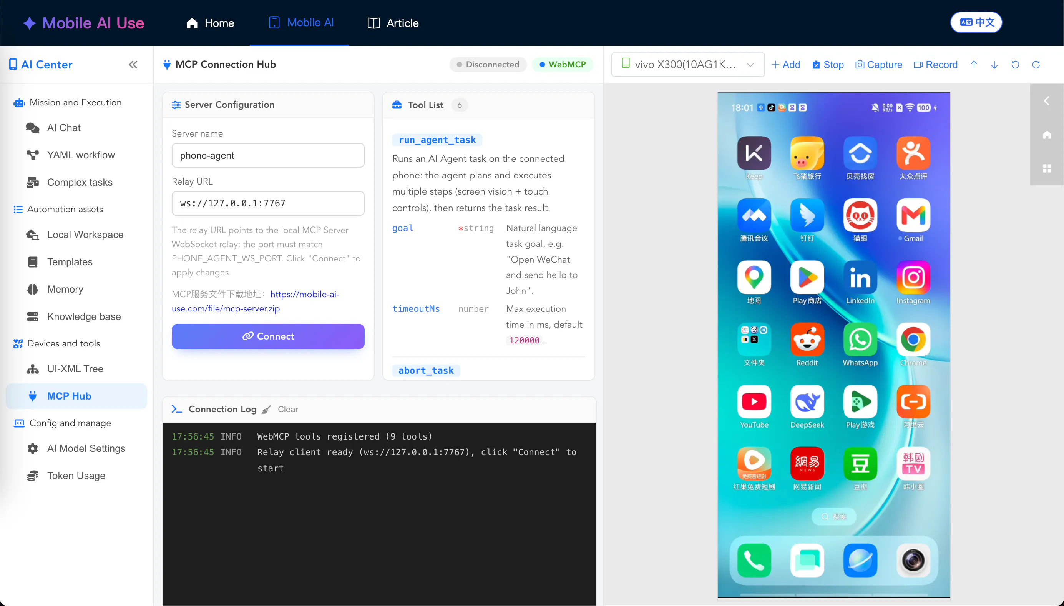Open the Article tab
The image size is (1064, 606).
393,23
